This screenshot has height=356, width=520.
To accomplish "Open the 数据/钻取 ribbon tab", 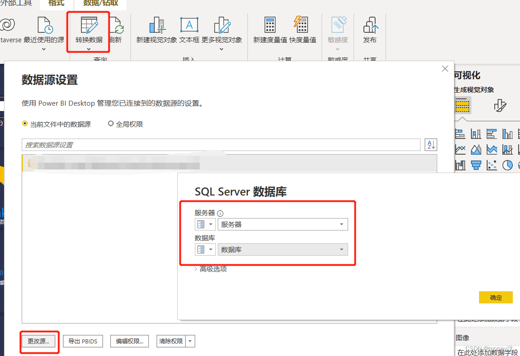I will pos(100,4).
